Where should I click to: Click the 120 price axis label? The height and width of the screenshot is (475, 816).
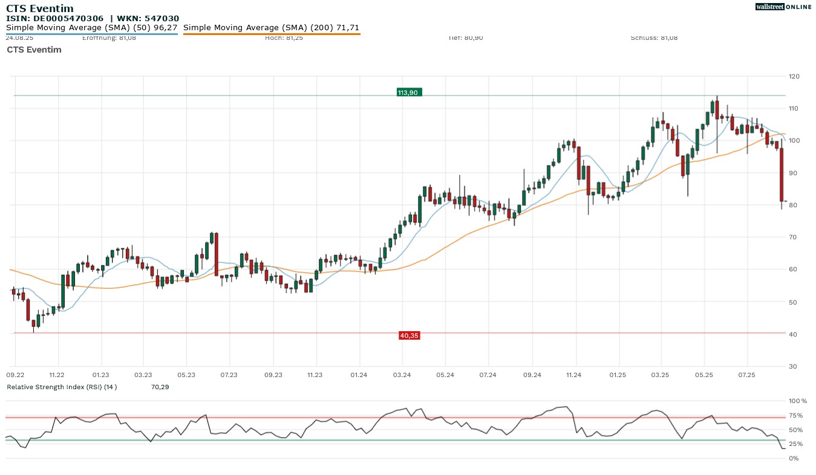tap(794, 76)
